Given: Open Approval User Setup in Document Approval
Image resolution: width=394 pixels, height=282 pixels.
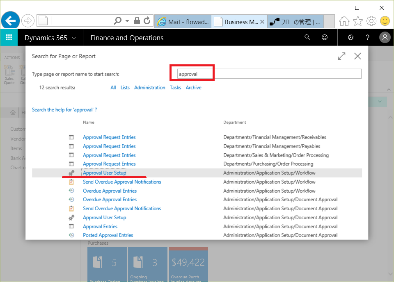Looking at the screenshot, I should click(x=105, y=218).
